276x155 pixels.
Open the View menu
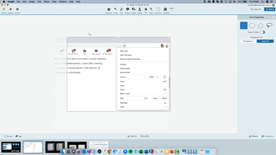(x=54, y=2)
